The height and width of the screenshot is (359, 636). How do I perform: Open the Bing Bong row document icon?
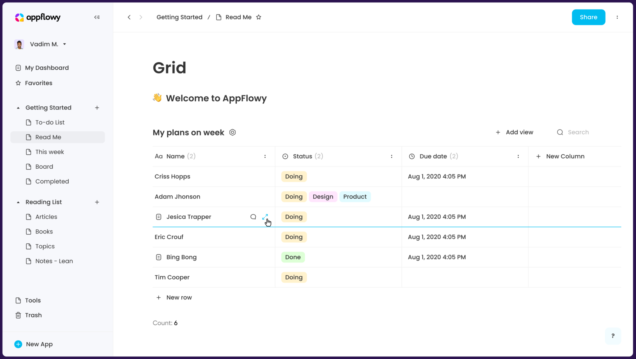point(159,257)
